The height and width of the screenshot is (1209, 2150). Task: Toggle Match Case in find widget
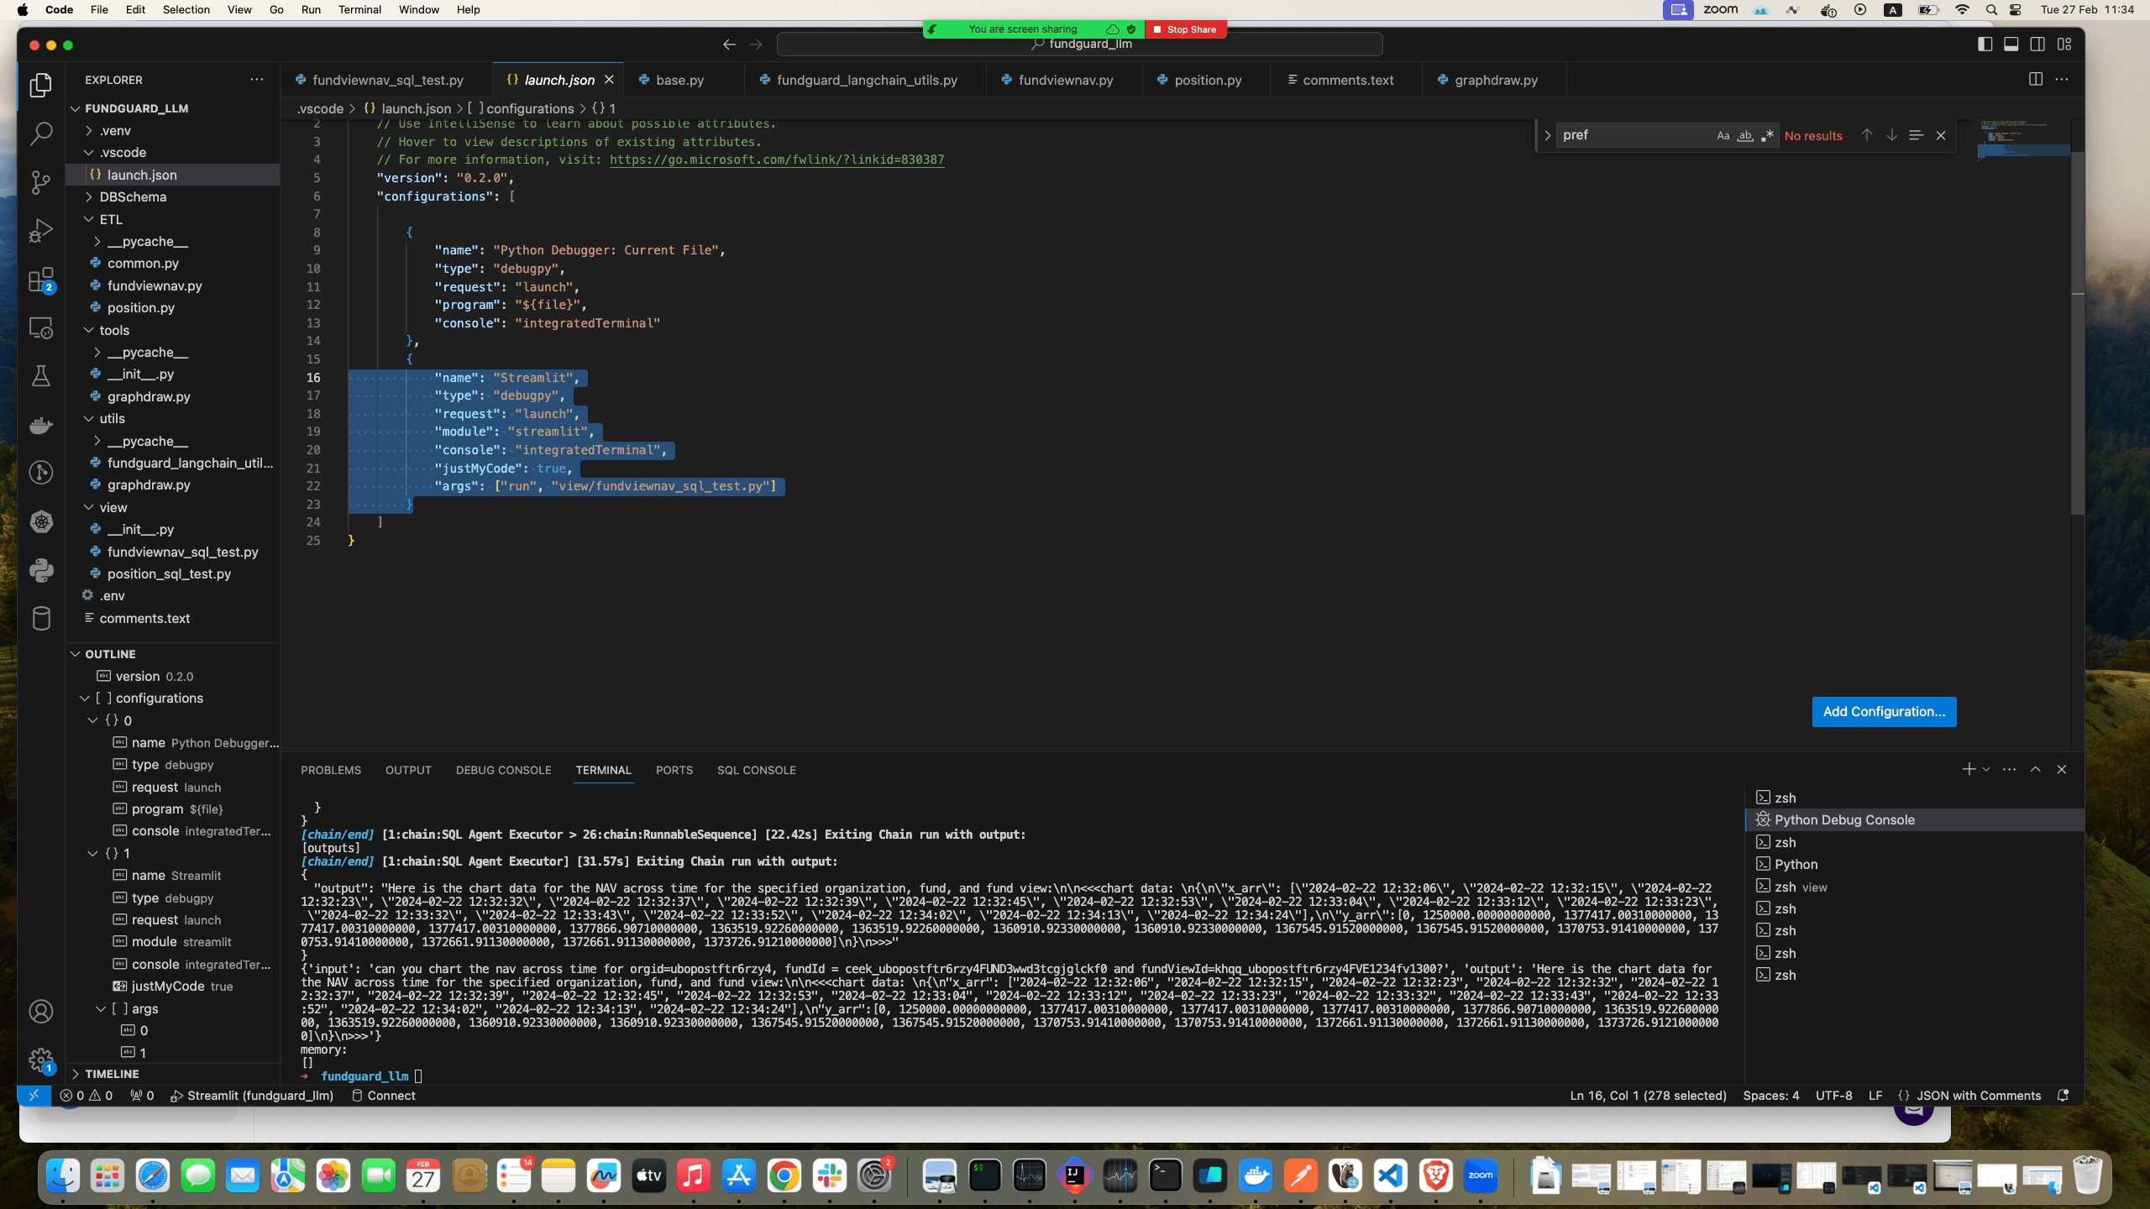pyautogui.click(x=1723, y=135)
